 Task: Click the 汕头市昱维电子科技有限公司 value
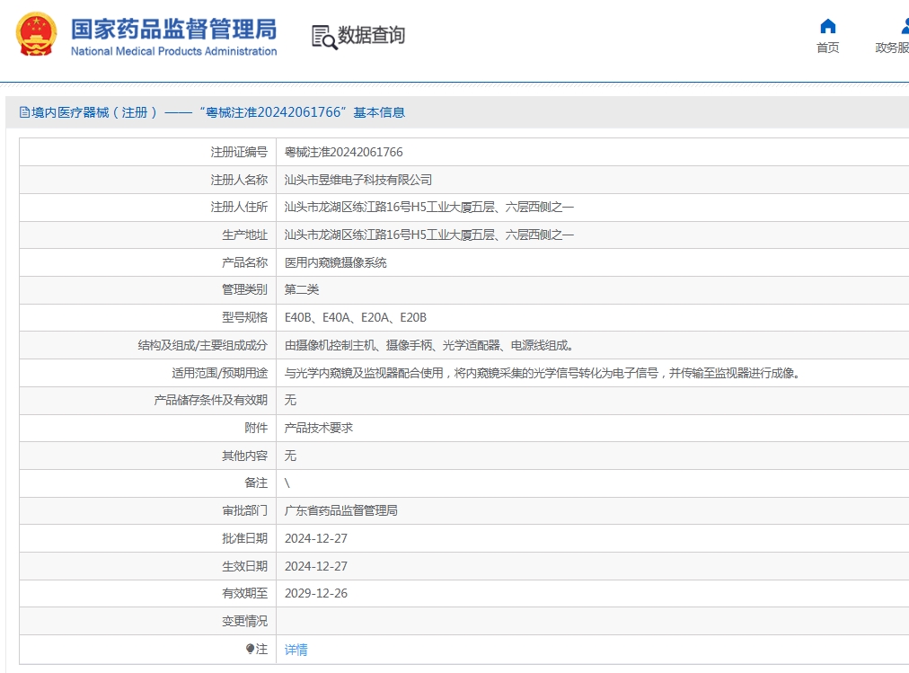click(357, 180)
